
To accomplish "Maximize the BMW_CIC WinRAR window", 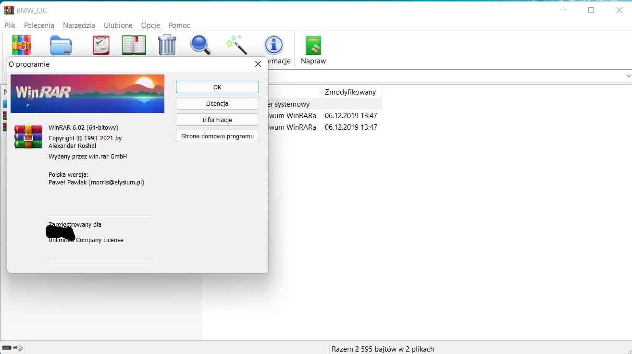I will click(x=591, y=10).
